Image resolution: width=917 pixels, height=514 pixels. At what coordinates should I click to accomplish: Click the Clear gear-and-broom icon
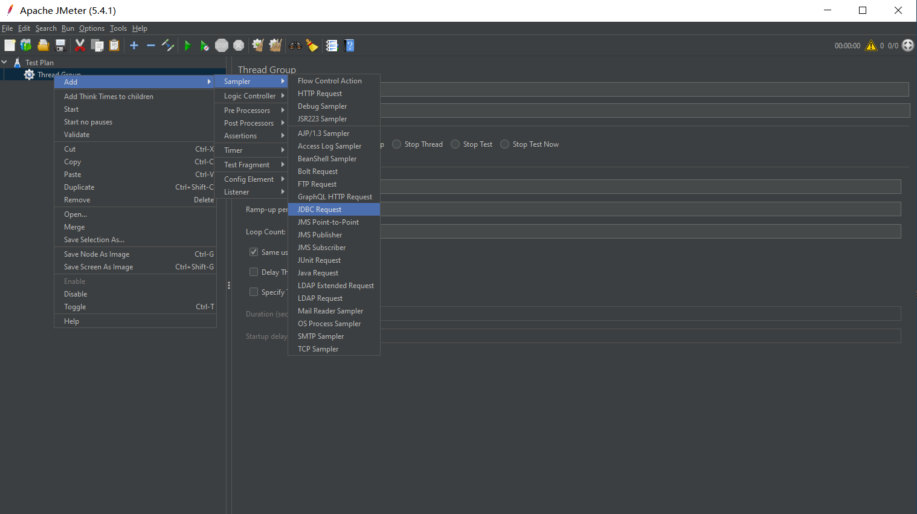[258, 45]
